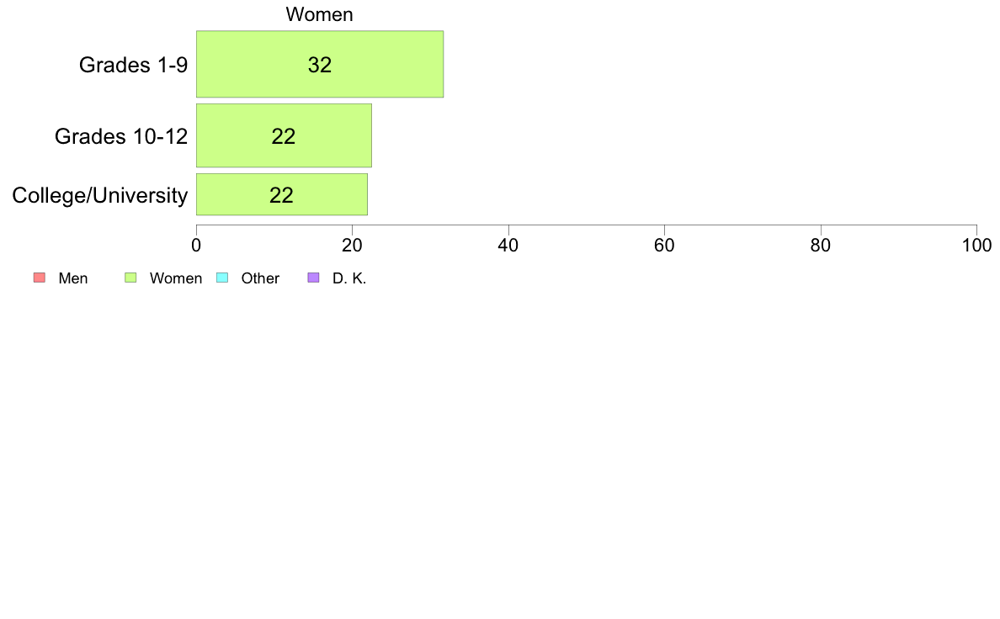
Task: Click the Other cyan legend swatch
Action: [x=222, y=278]
